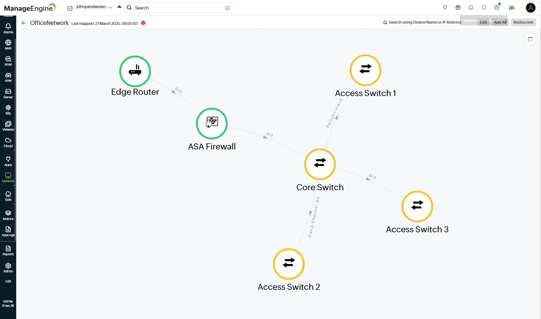
Task: Click the Rediscover button
Action: coord(523,22)
